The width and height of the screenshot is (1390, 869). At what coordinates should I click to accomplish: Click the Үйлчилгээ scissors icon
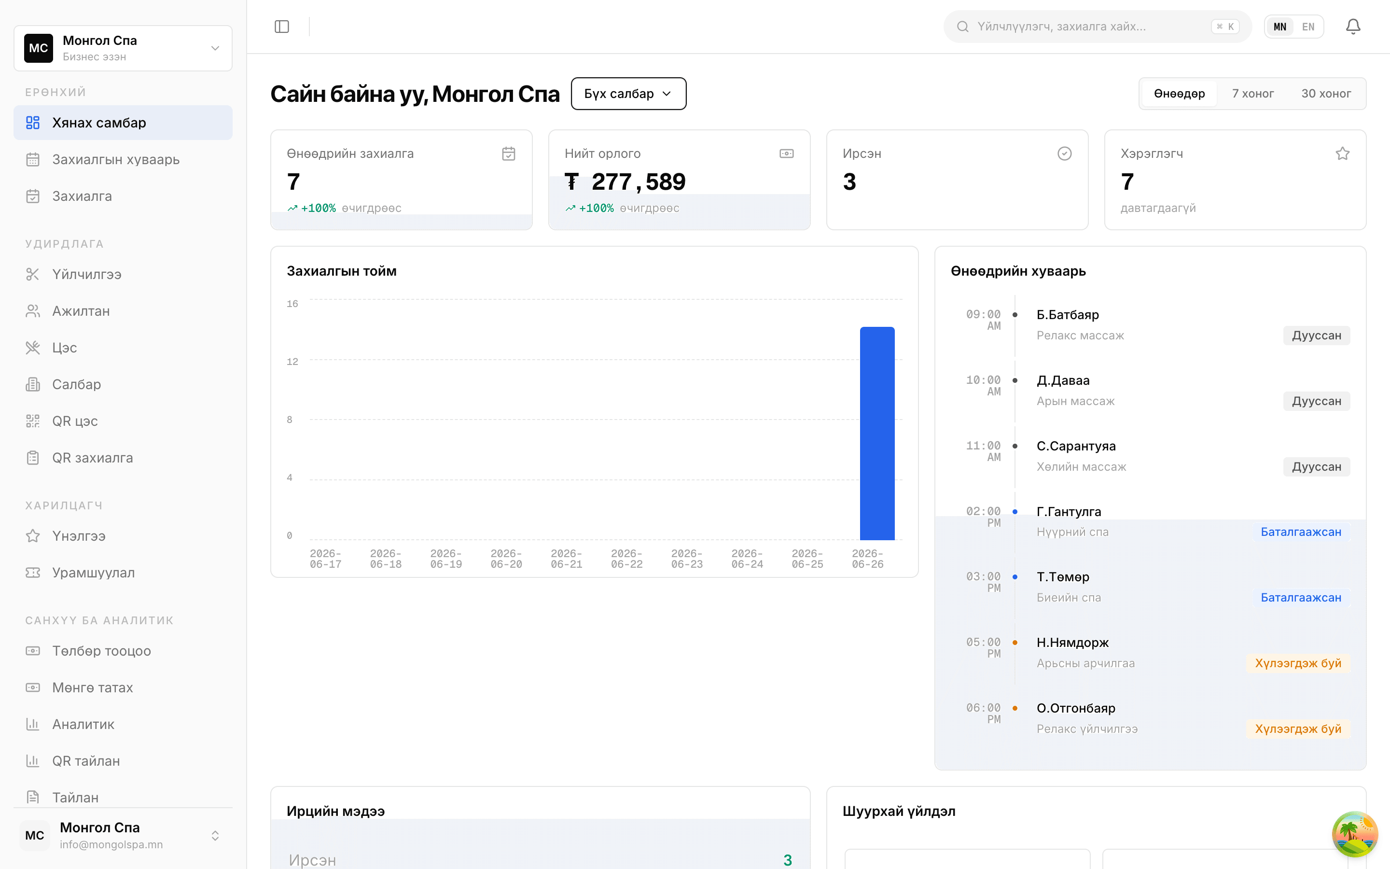coord(33,274)
